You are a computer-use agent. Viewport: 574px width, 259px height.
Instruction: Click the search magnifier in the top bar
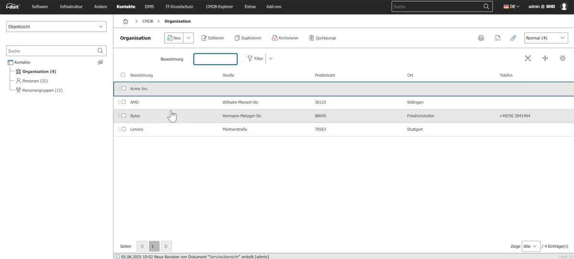[486, 7]
